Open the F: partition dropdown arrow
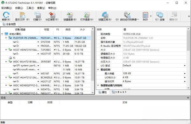The width and height of the screenshot is (191, 124). tap(38, 74)
